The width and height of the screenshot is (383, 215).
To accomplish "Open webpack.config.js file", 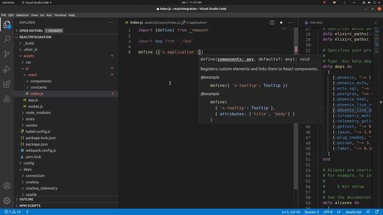I will pyautogui.click(x=41, y=150).
